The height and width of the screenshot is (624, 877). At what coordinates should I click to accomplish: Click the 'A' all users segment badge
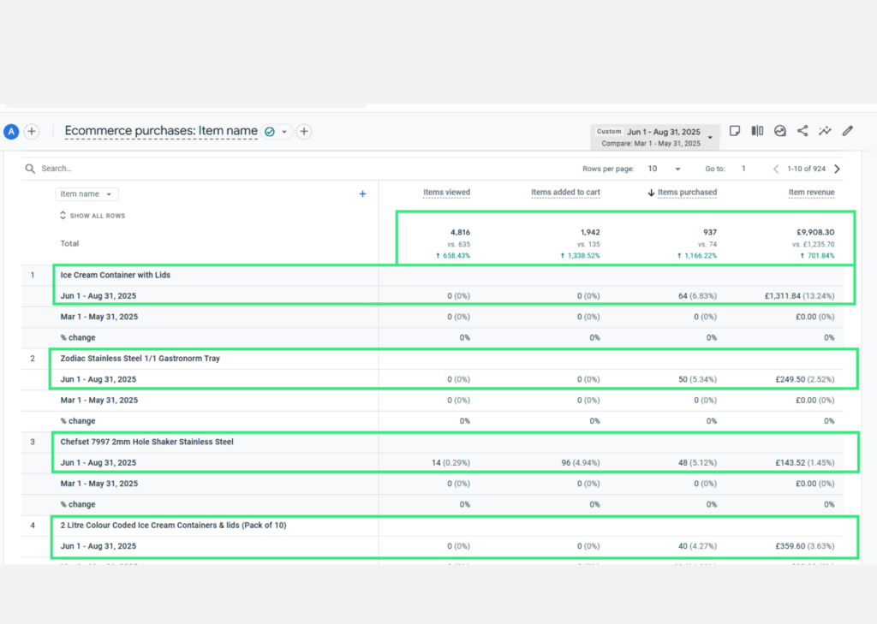11,132
